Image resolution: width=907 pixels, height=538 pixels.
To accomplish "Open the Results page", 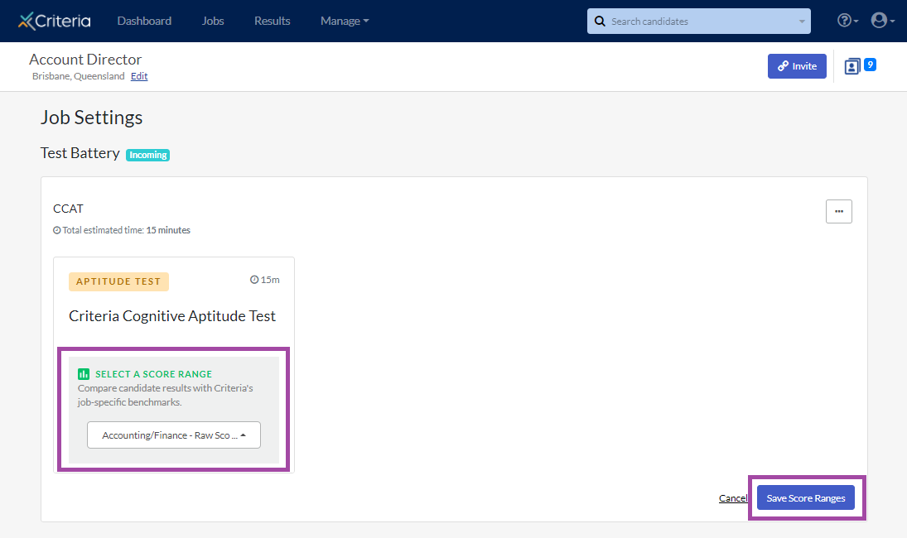I will [273, 22].
